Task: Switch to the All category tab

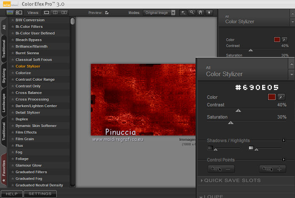Action: (4, 27)
